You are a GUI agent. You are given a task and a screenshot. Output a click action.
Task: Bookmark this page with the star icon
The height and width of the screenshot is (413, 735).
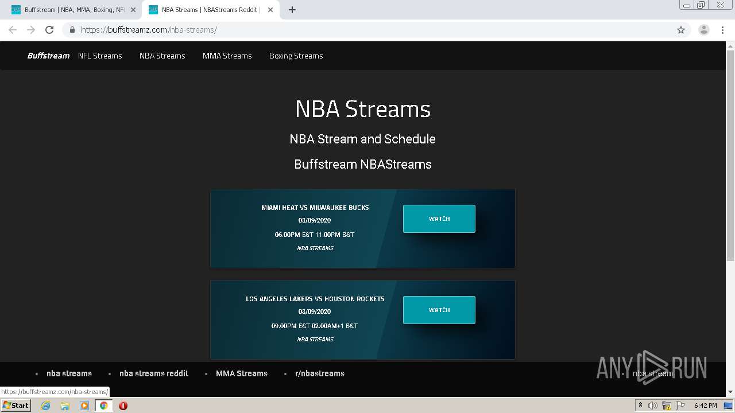[681, 30]
